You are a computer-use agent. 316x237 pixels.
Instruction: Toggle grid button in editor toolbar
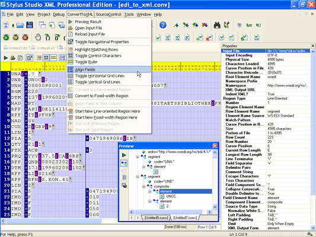(63, 58)
